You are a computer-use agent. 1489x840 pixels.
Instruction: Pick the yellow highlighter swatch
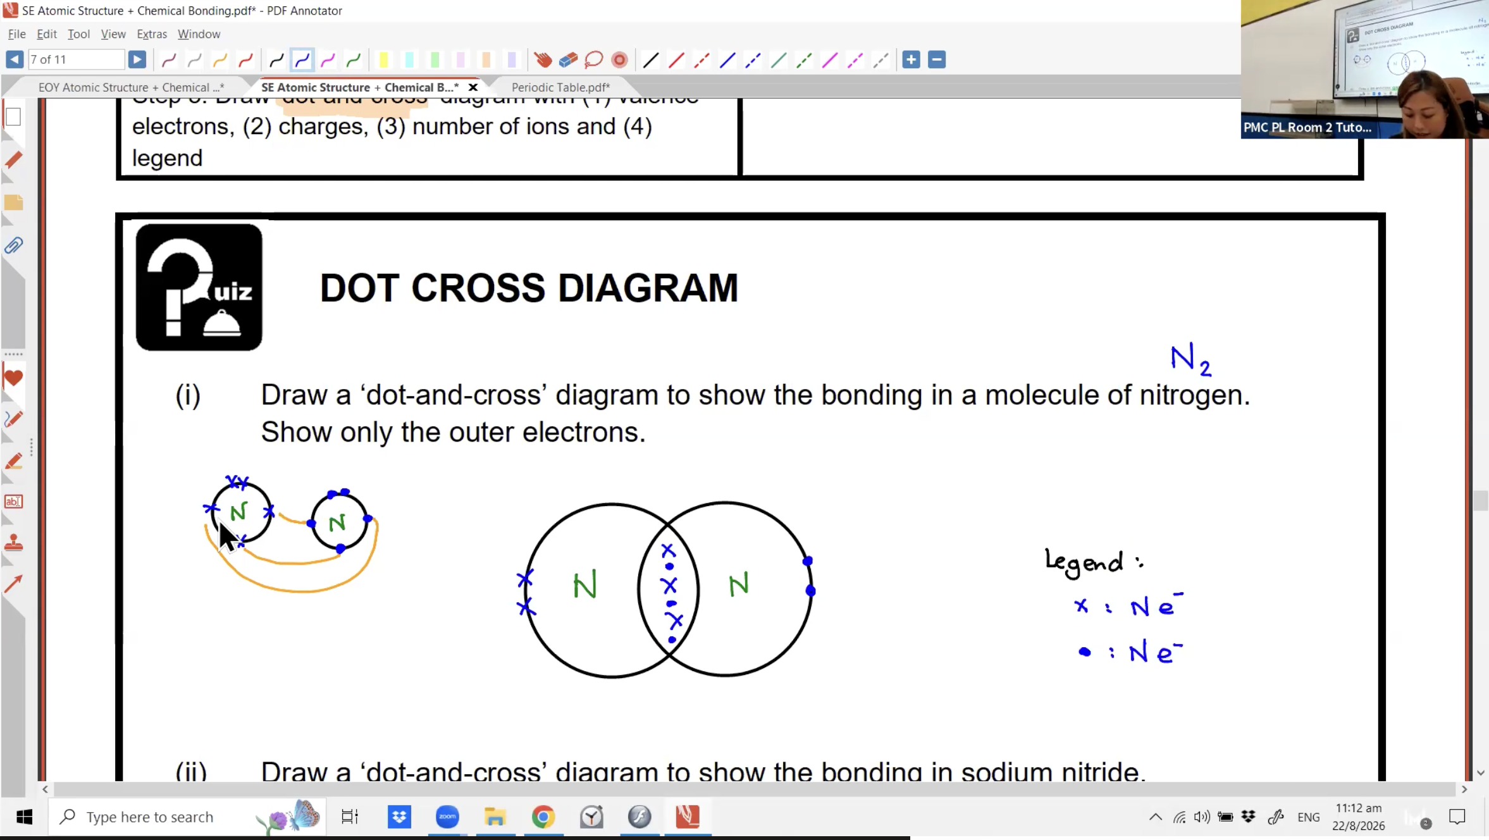383,60
